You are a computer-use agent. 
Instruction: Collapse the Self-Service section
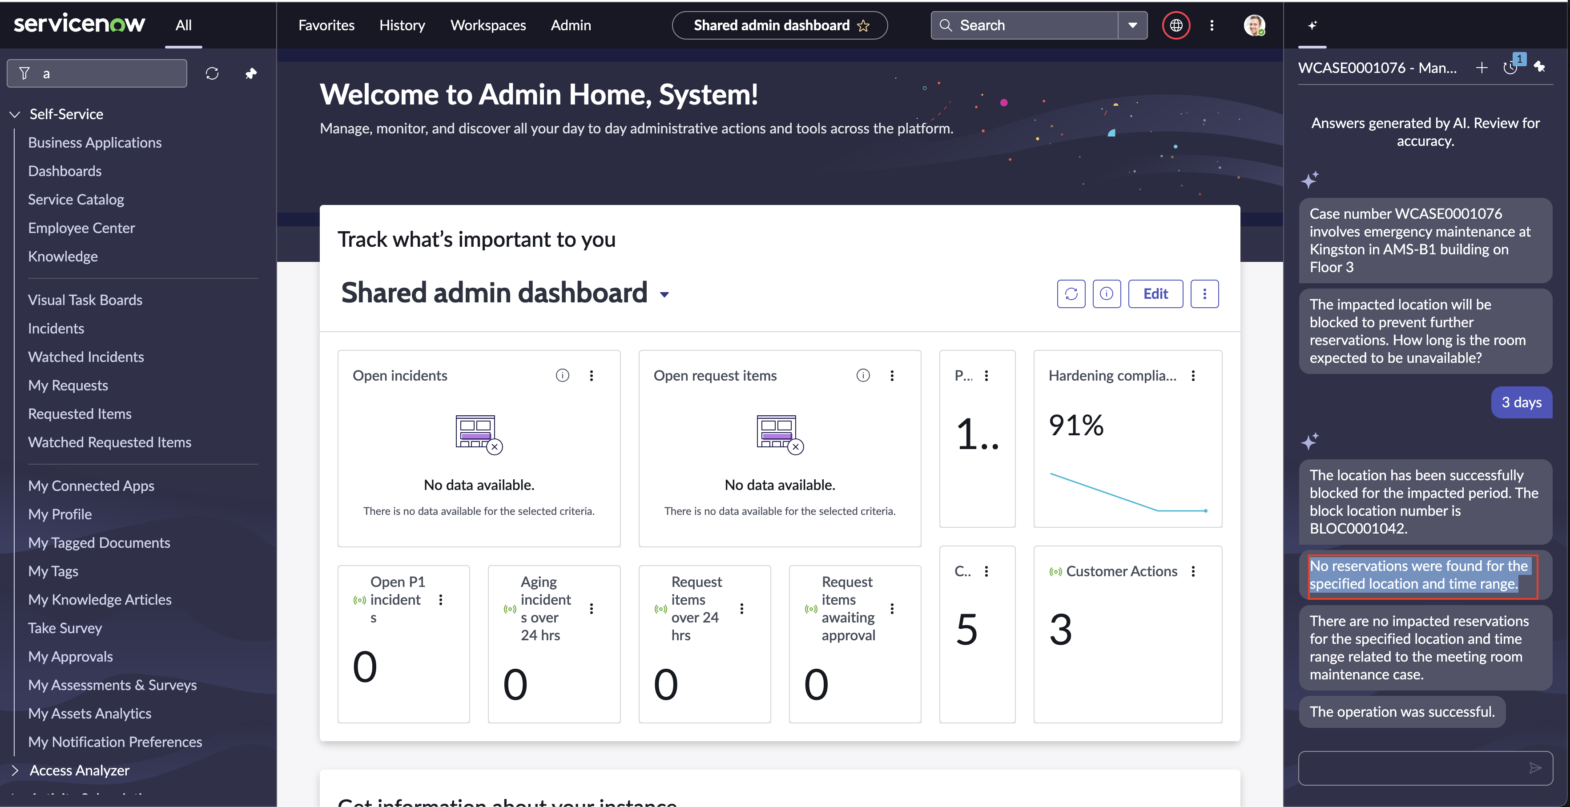[x=15, y=114]
